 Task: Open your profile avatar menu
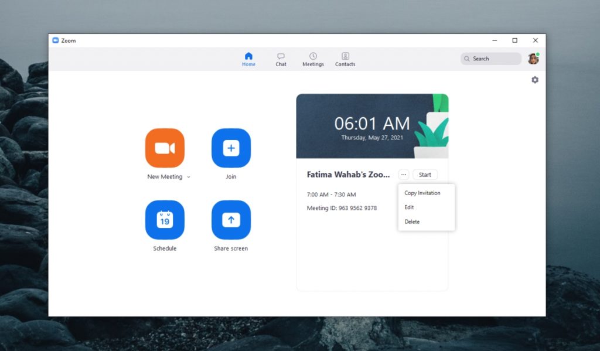coord(533,59)
